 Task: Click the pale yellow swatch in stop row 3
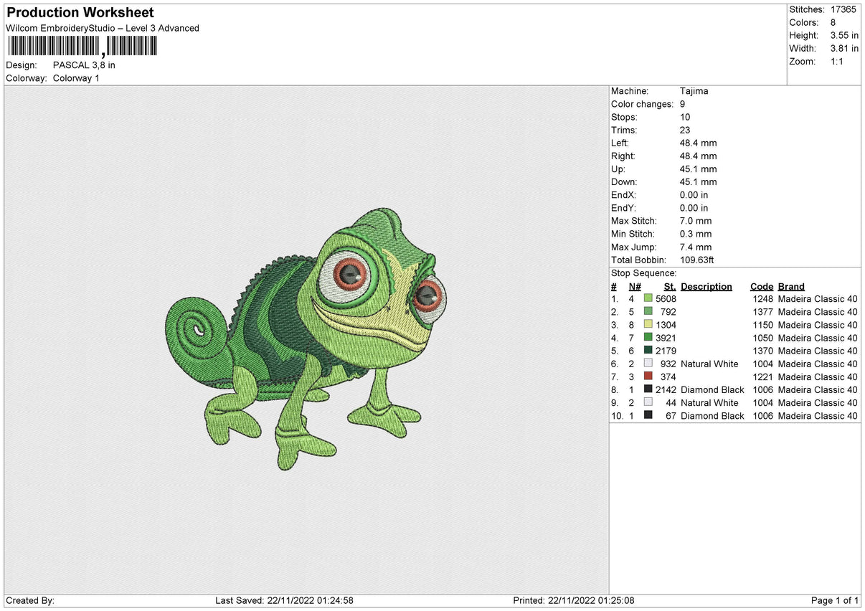tap(649, 325)
